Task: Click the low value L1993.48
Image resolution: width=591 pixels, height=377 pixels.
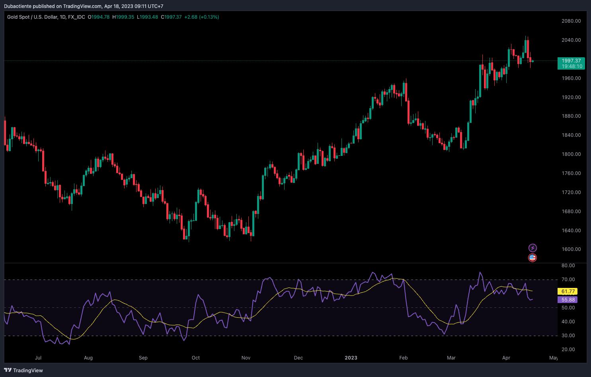Action: (x=148, y=17)
